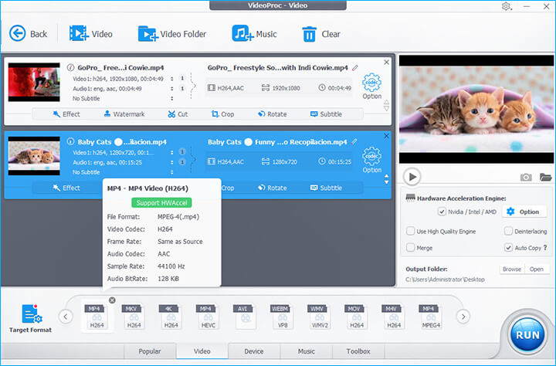556x366 pixels.
Task: Switch to the Device tab
Action: pyautogui.click(x=253, y=351)
